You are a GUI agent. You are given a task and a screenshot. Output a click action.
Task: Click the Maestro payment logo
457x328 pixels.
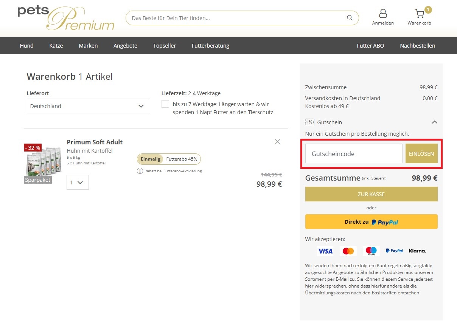coord(371,251)
